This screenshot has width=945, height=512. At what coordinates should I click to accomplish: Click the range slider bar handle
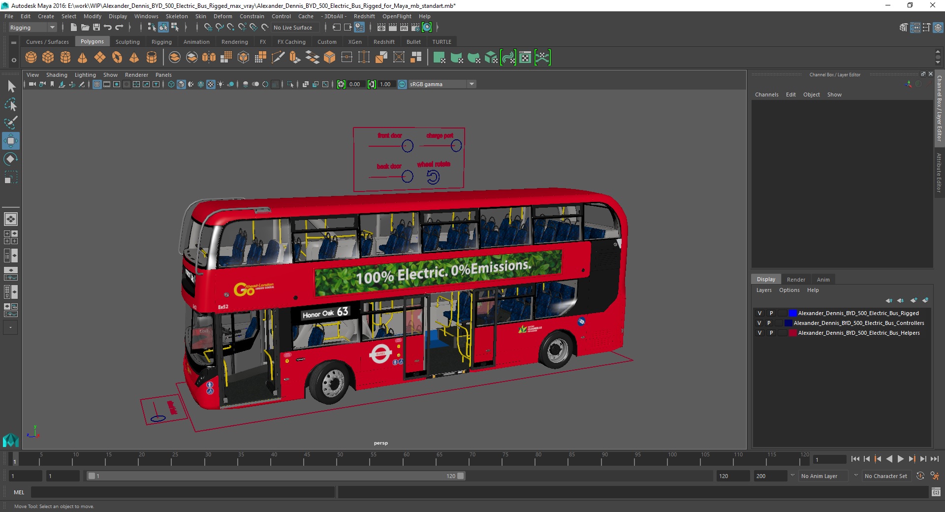(x=276, y=476)
